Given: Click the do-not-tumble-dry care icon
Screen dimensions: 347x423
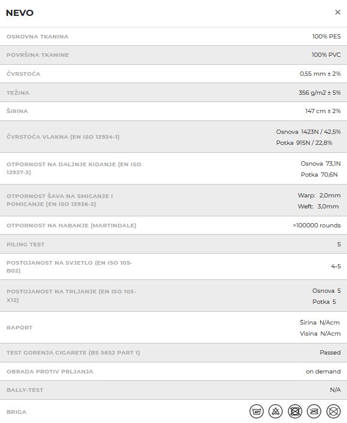Looking at the screenshot, I should 295,411.
